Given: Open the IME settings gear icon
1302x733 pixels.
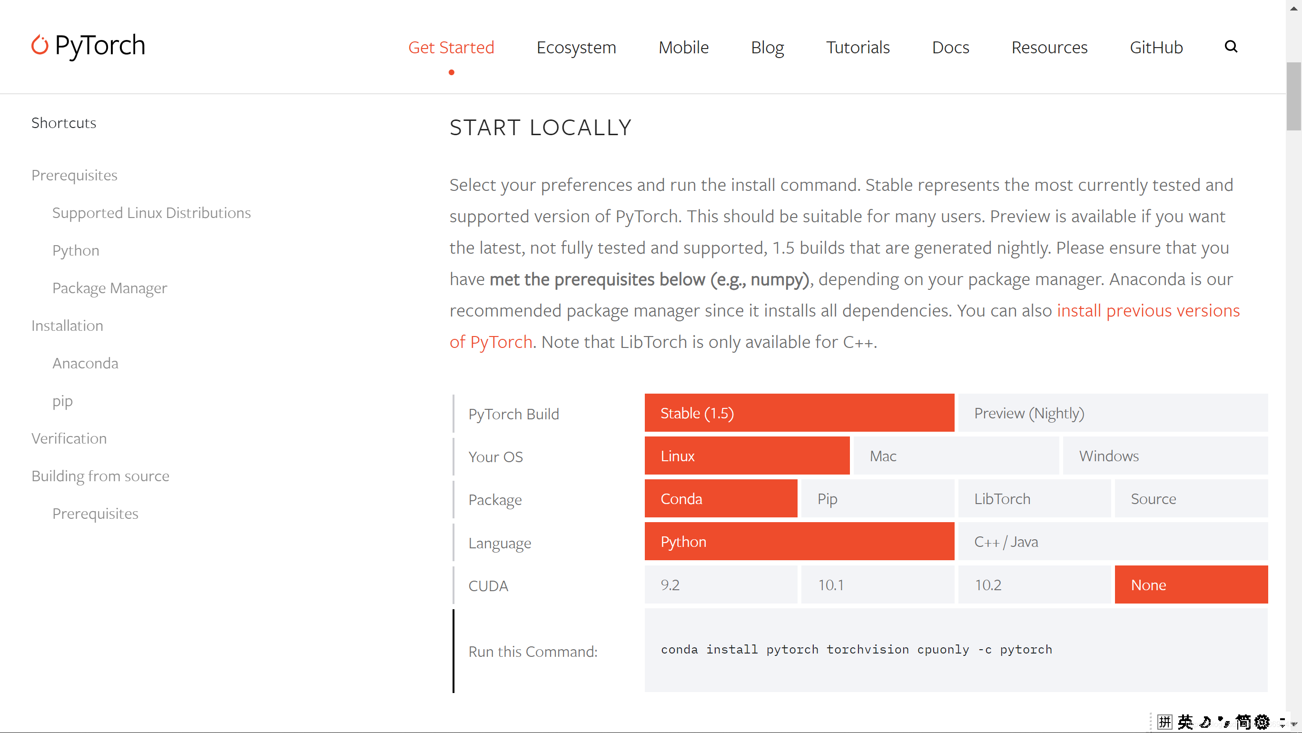Looking at the screenshot, I should [1262, 722].
